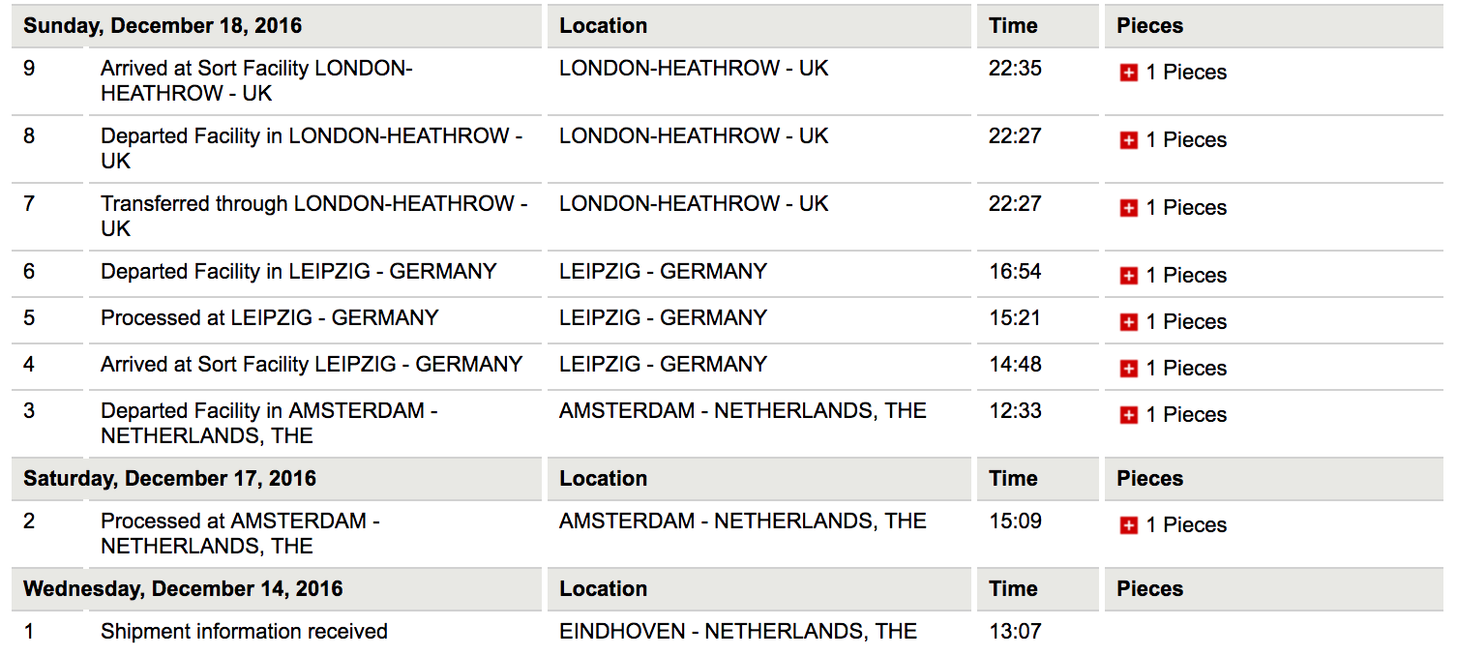Click plus icon for 16:54 Leipzig departure
The width and height of the screenshot is (1457, 656).
(1128, 276)
